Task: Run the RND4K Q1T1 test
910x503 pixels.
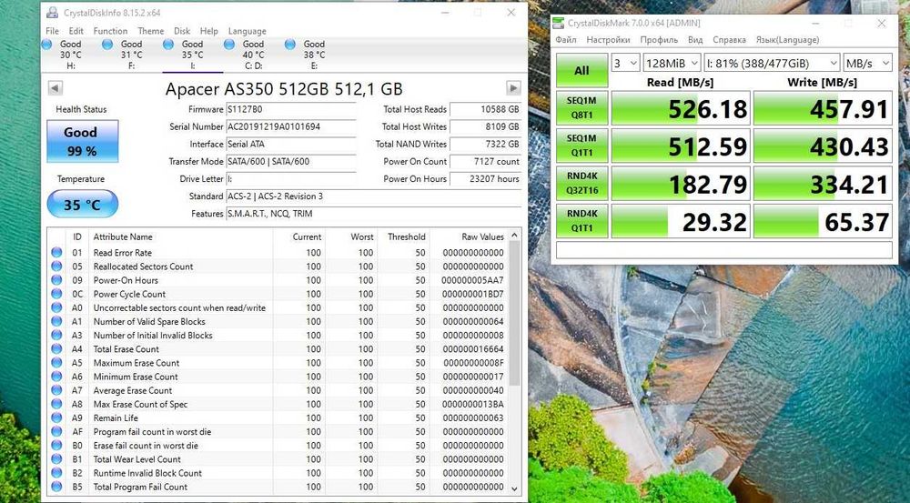Action: tap(581, 221)
